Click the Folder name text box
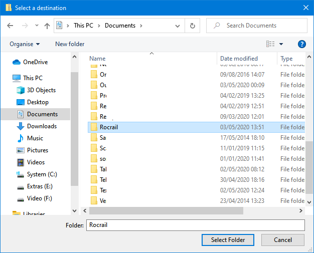The image size is (314, 253). 195,225
